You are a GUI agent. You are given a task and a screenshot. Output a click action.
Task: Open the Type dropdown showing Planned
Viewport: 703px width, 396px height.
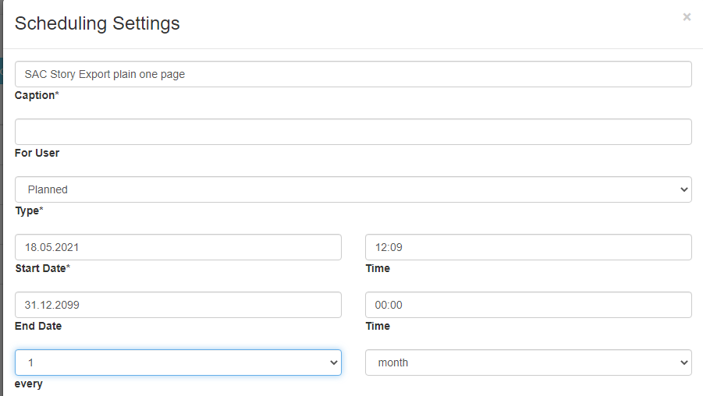pyautogui.click(x=353, y=189)
